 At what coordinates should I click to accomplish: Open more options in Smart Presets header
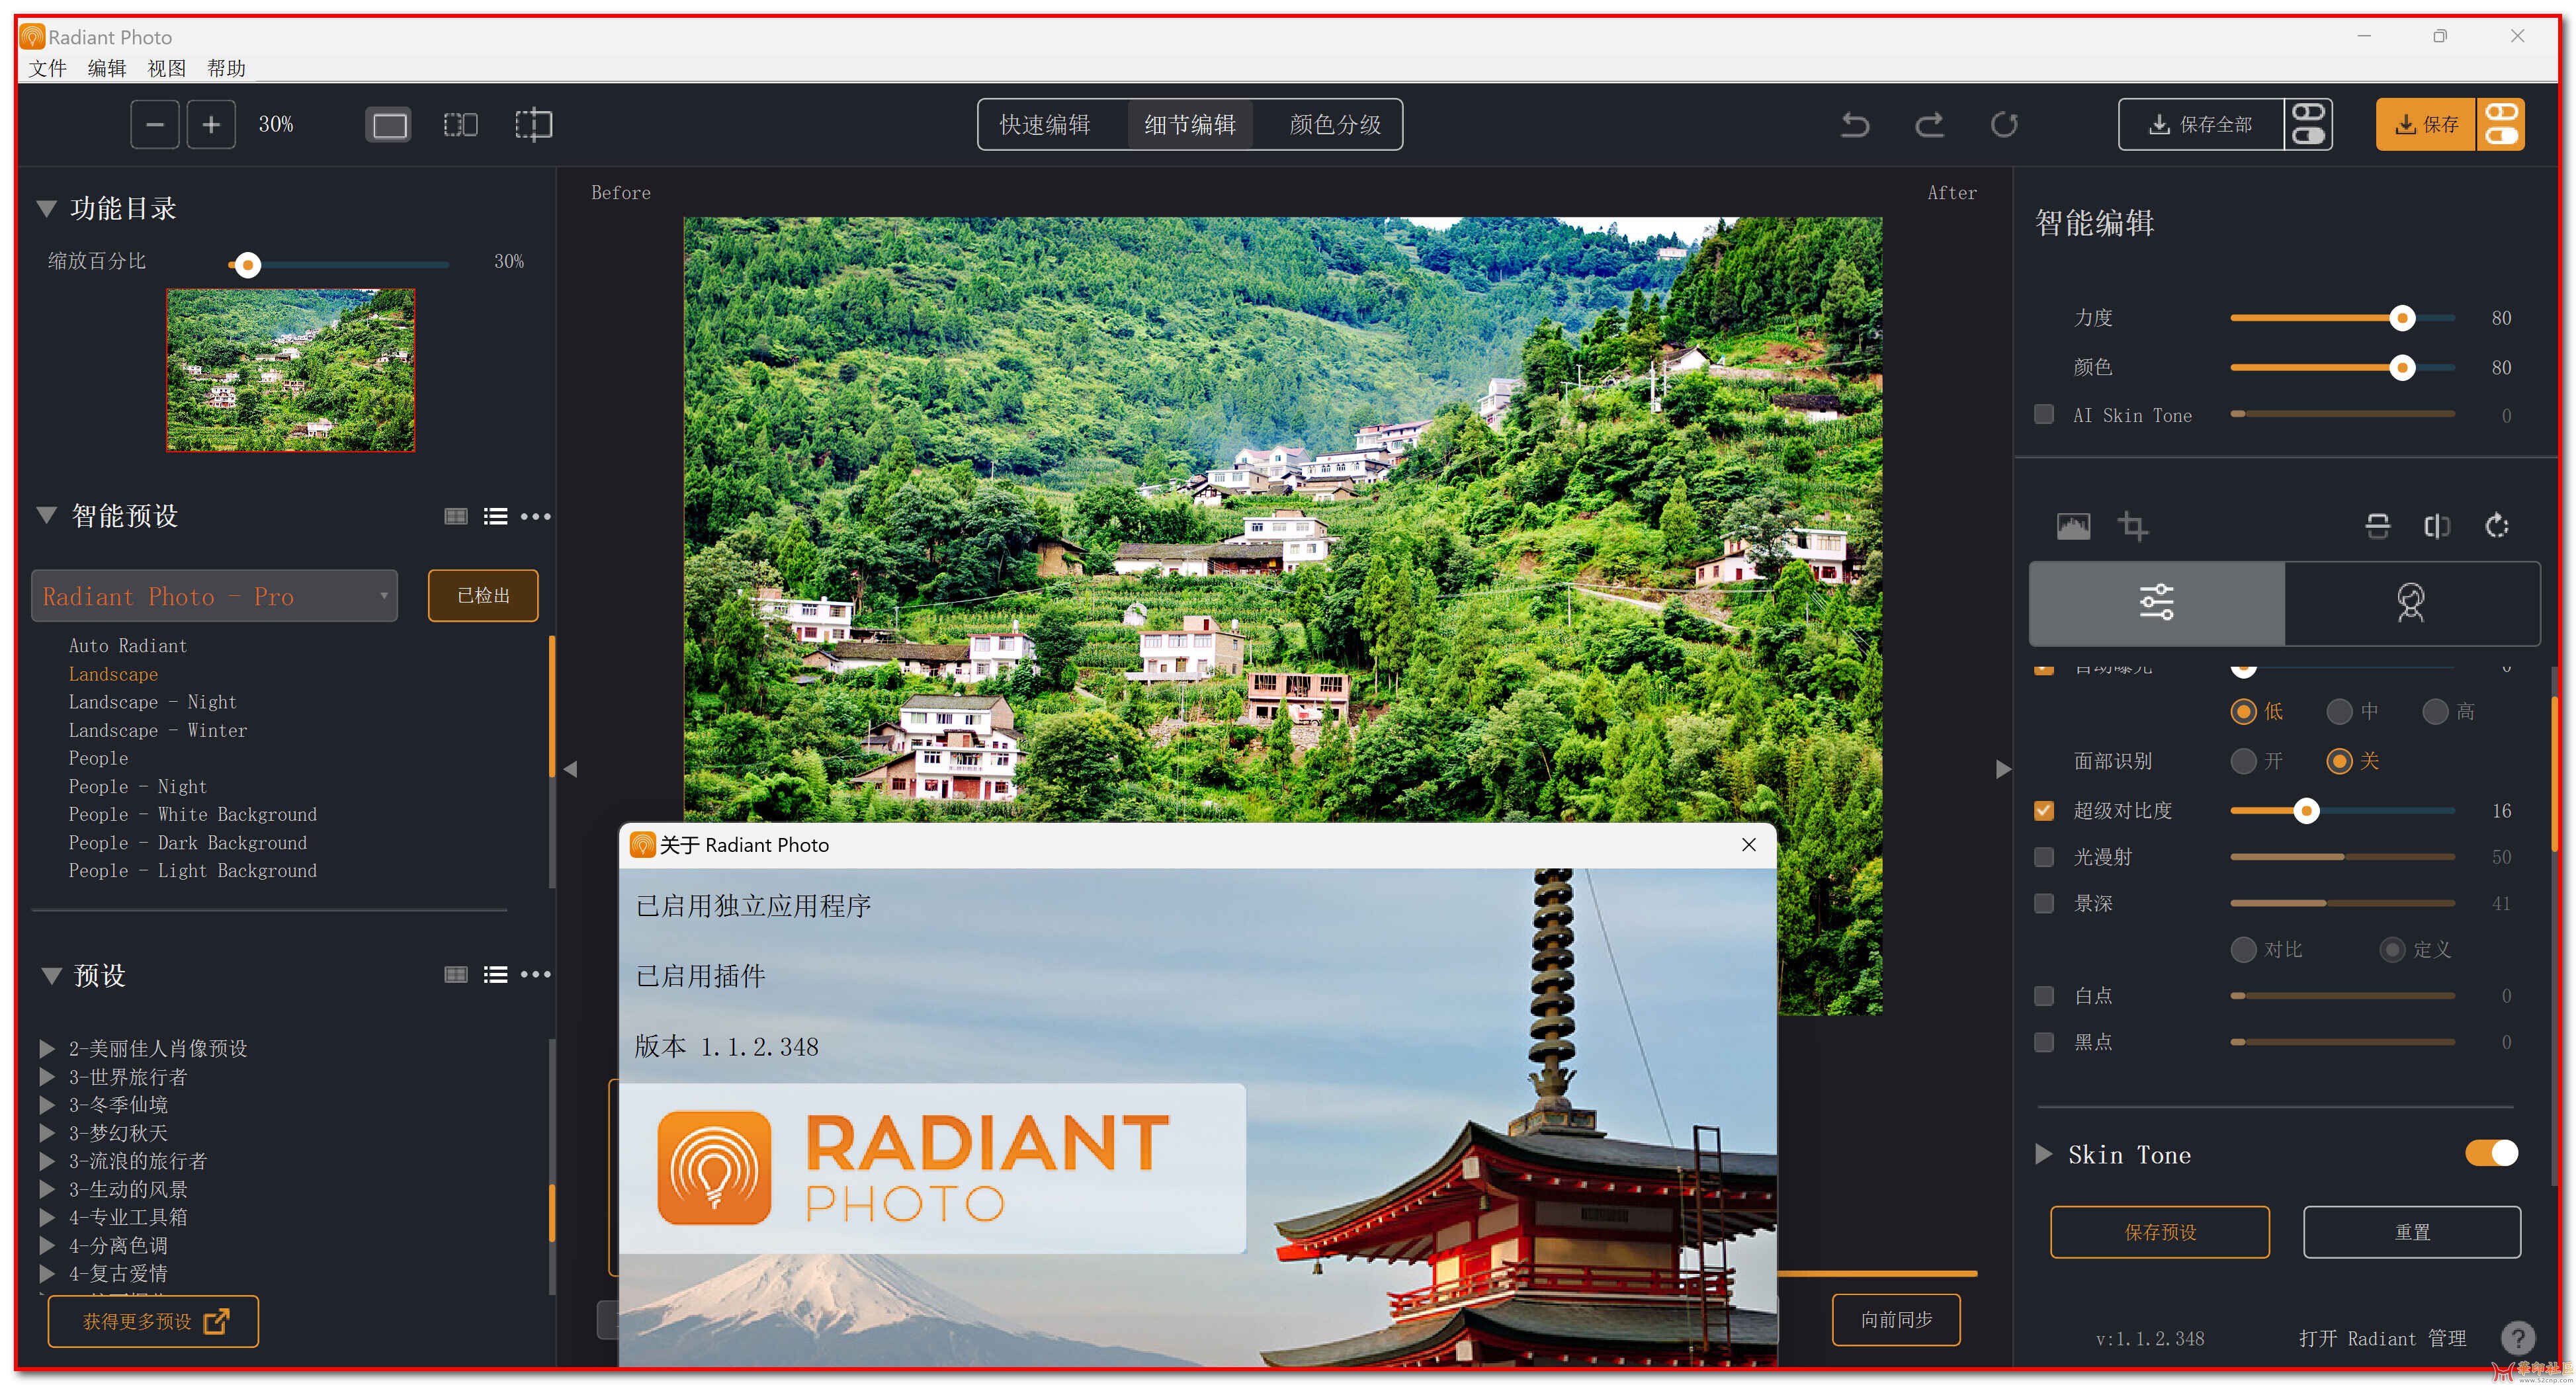536,517
